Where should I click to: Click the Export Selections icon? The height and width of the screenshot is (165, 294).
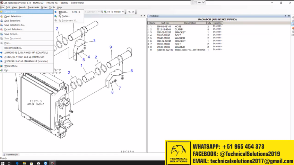pyautogui.click(x=2, y=29)
